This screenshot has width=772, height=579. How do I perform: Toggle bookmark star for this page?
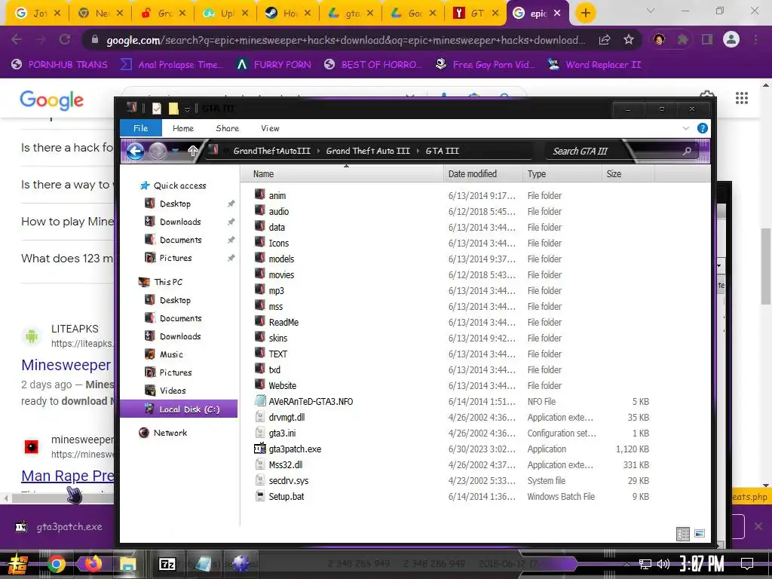[629, 40]
